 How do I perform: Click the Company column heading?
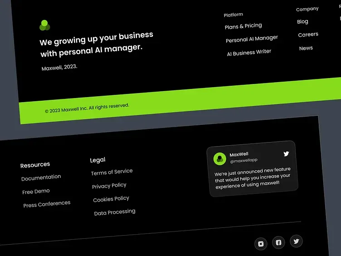click(x=307, y=9)
